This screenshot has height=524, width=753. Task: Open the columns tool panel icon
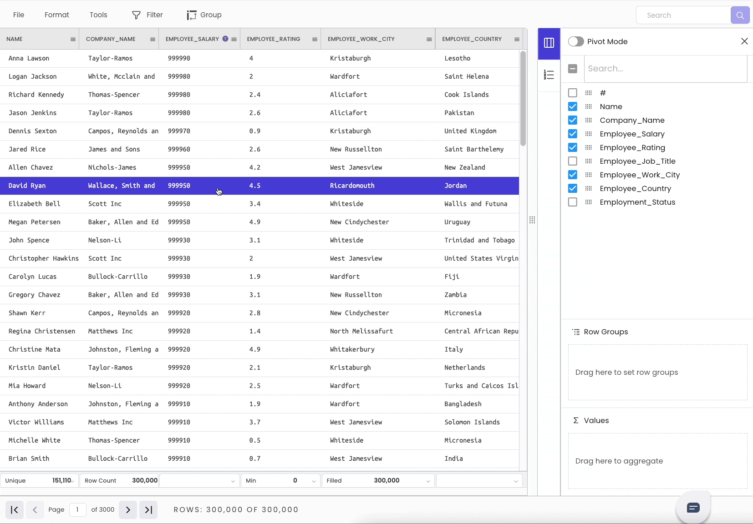tap(549, 43)
